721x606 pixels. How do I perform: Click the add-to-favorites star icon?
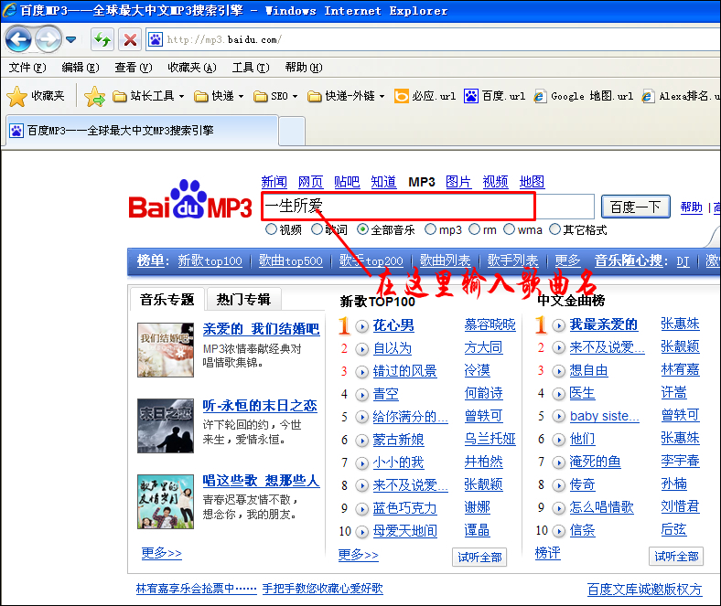click(94, 97)
